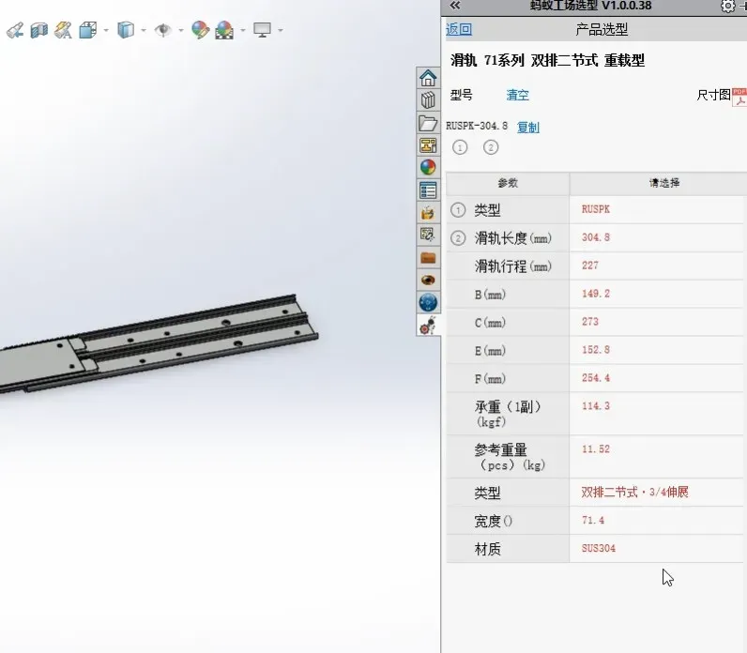Open the Display Style dropdown arrow
This screenshot has height=653, width=747.
tap(144, 30)
